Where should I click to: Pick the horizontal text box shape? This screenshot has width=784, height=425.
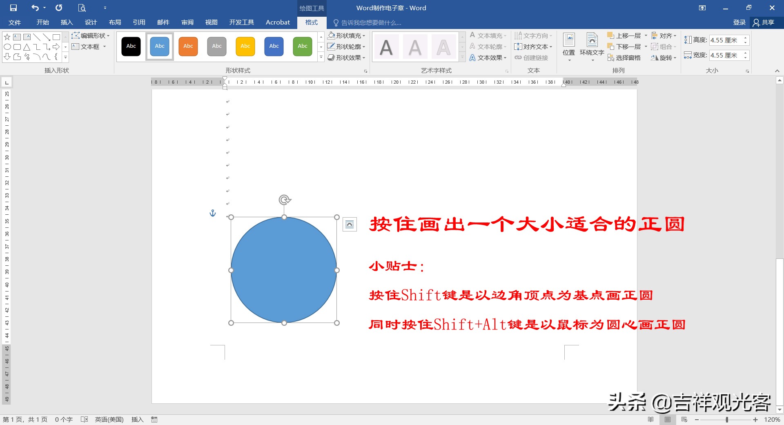[17, 37]
